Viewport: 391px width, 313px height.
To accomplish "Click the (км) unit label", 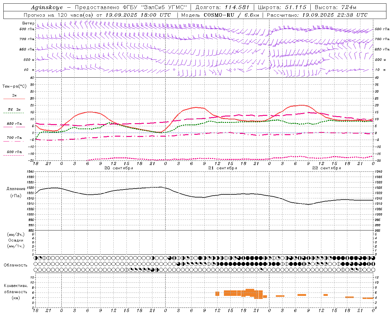I will point(16,298).
